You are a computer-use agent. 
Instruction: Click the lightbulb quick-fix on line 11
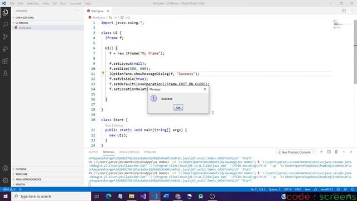(103, 73)
